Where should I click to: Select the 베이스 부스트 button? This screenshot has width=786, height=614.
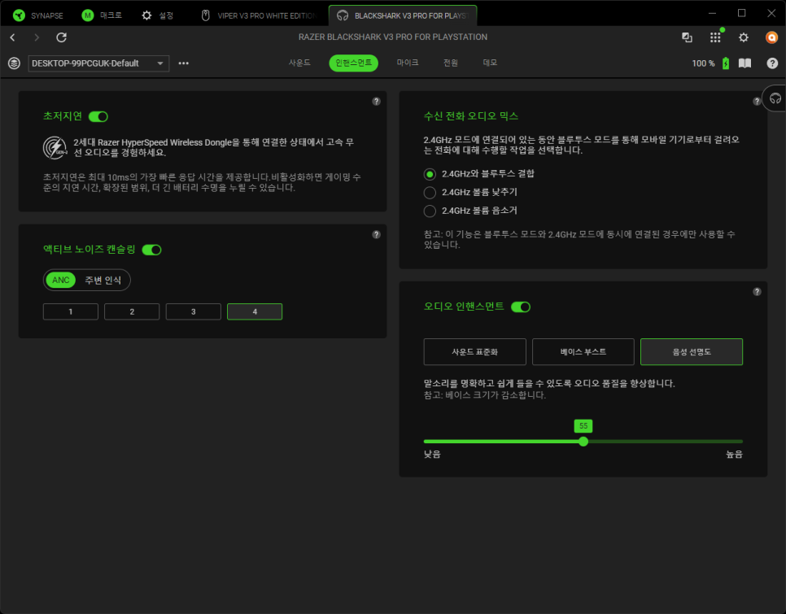(583, 352)
